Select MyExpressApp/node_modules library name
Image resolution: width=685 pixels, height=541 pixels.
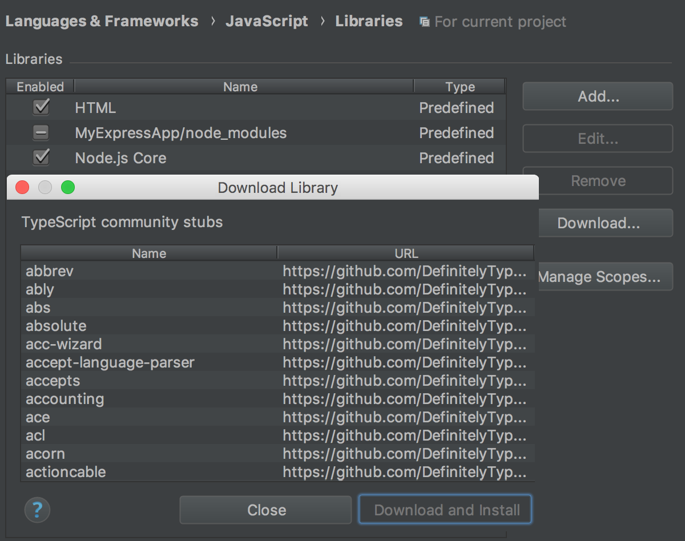(181, 133)
